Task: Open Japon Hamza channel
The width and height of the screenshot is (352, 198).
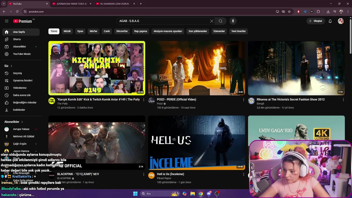Action: 21,151
